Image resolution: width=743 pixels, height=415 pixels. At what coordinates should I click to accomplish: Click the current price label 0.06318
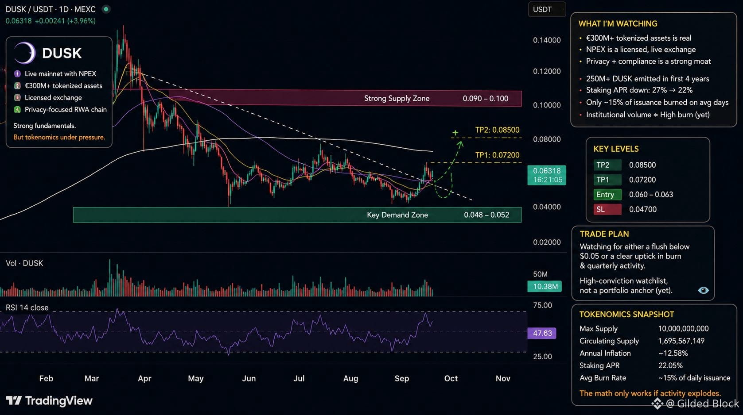pyautogui.click(x=547, y=175)
